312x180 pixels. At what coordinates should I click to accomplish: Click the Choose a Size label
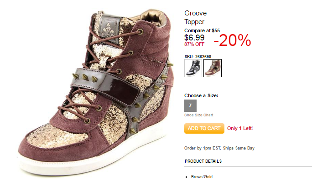[201, 95]
